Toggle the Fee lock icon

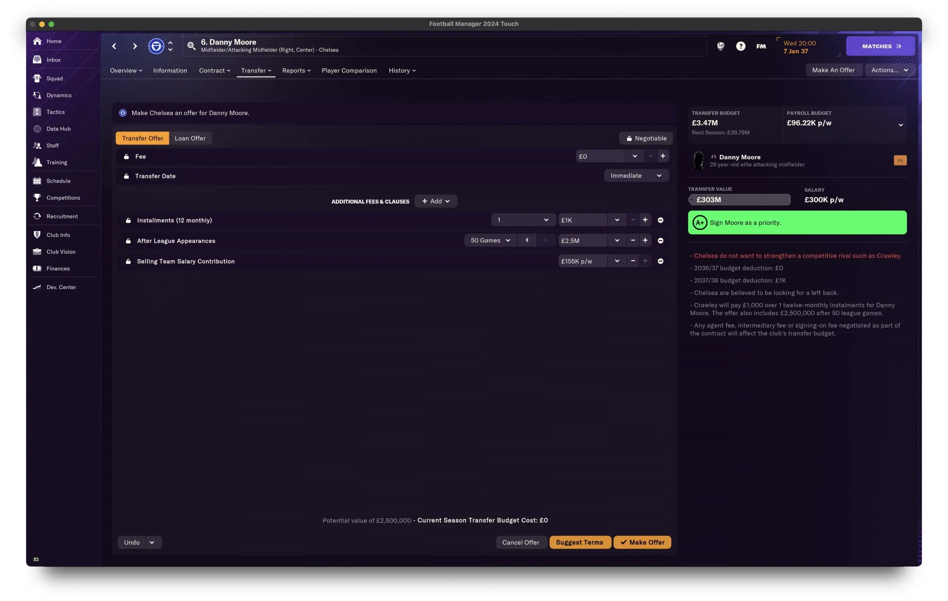tap(126, 156)
